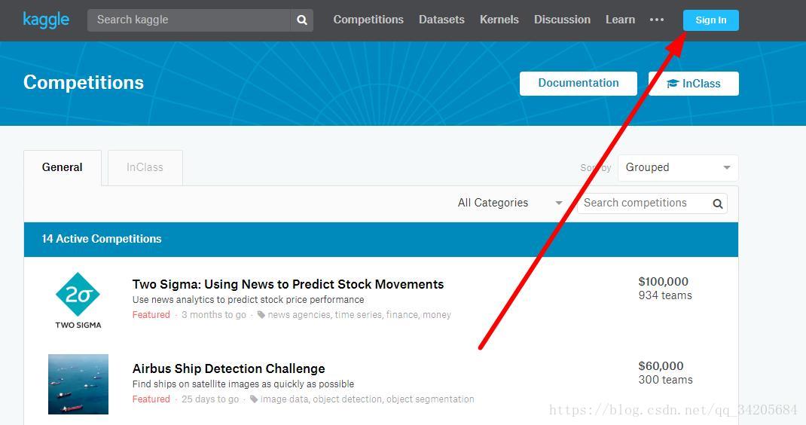Open Datasets in the top navigation
Screen dimensions: 806x425
point(441,20)
